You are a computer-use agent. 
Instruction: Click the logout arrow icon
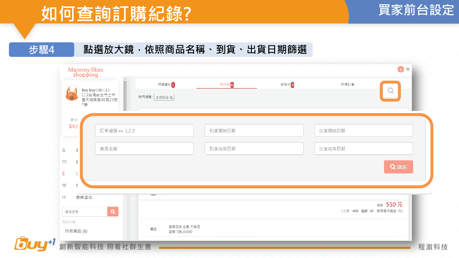(64, 197)
